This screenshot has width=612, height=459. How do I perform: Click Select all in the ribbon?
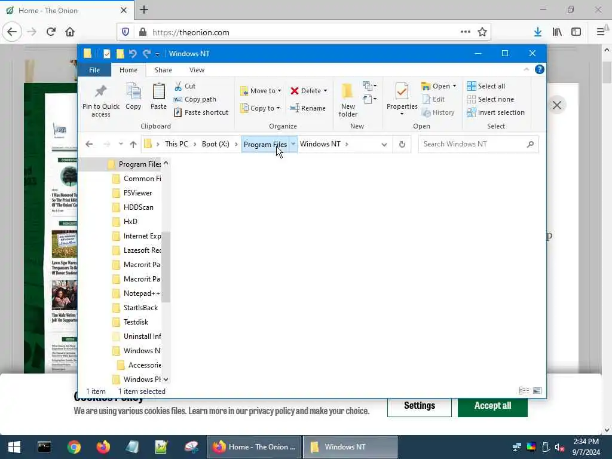click(x=486, y=86)
